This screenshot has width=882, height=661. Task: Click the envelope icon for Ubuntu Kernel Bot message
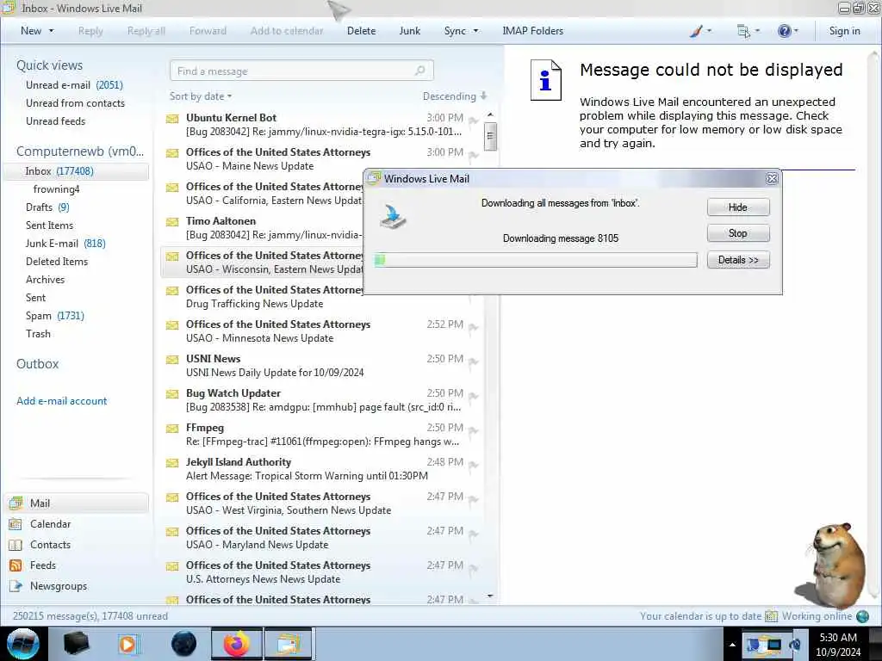pyautogui.click(x=172, y=119)
